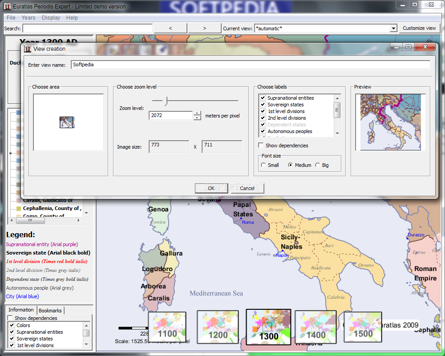445x356 pixels.
Task: Toggle Autonomous peoples label in dialog
Action: click(x=263, y=131)
